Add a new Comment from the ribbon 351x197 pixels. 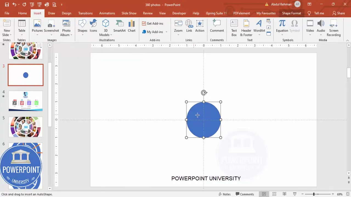pos(217,26)
